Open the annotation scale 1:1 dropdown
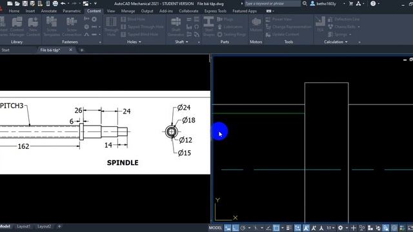 pos(330,227)
